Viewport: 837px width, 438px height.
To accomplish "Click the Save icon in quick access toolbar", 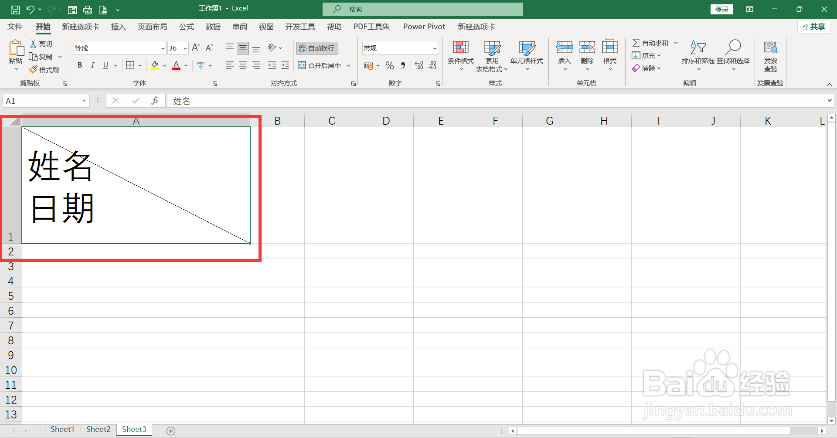I will pyautogui.click(x=15, y=9).
